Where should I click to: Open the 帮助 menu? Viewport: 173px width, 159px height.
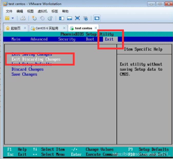tap(65, 11)
